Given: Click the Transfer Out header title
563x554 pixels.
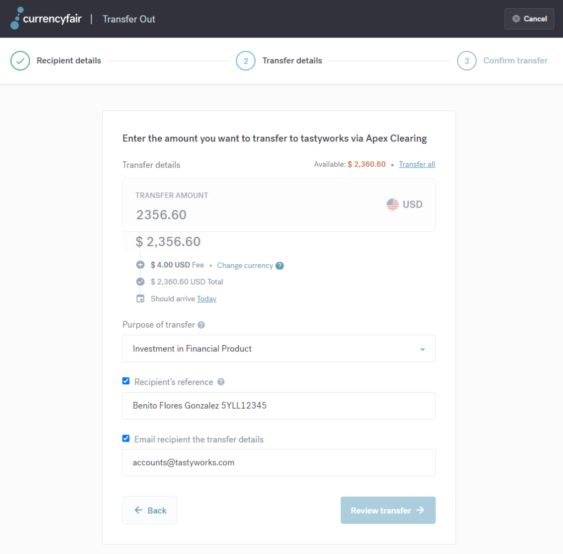Looking at the screenshot, I should point(129,19).
